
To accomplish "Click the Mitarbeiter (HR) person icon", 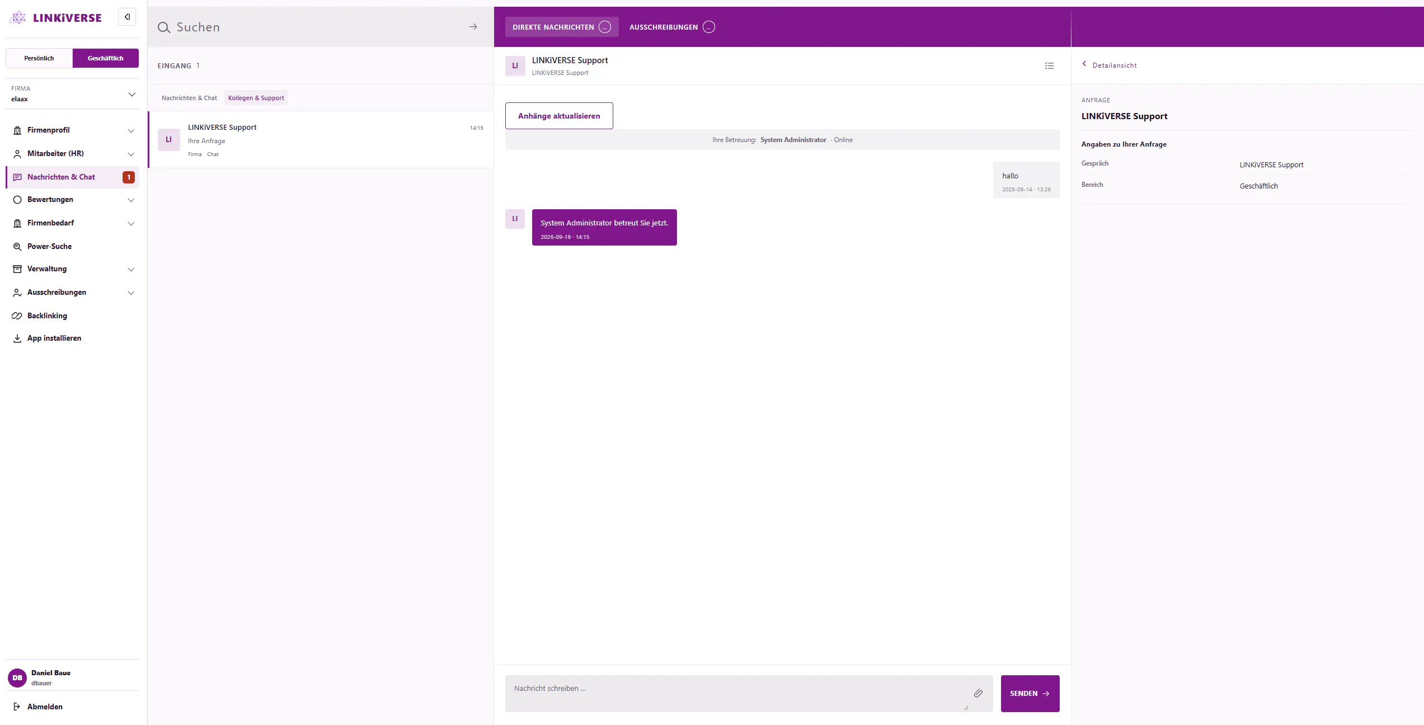I will pyautogui.click(x=17, y=154).
